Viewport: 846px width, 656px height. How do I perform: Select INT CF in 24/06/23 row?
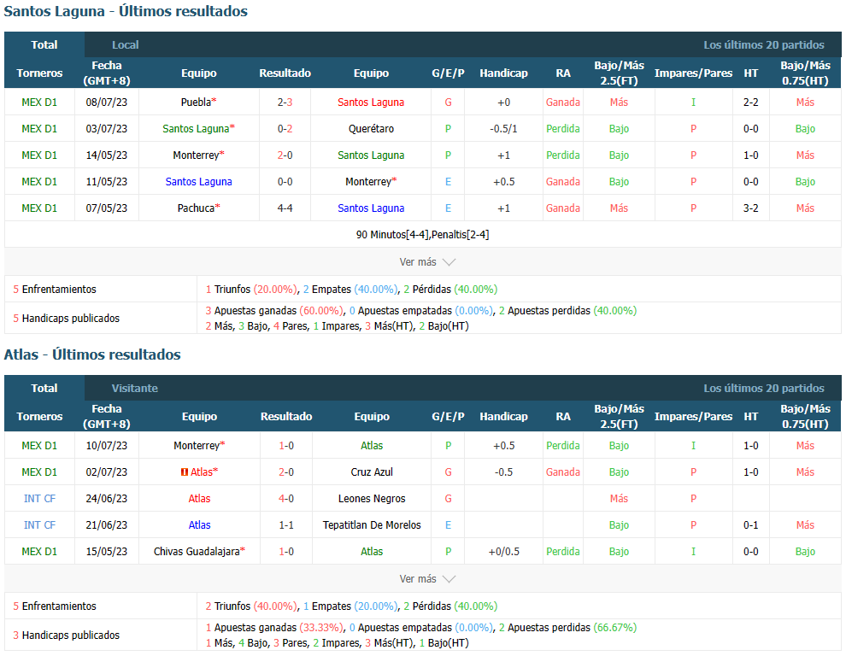point(39,499)
